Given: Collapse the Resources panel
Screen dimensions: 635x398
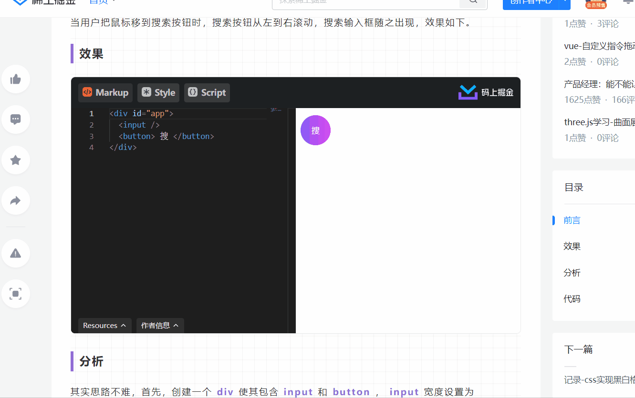Looking at the screenshot, I should click(x=104, y=325).
